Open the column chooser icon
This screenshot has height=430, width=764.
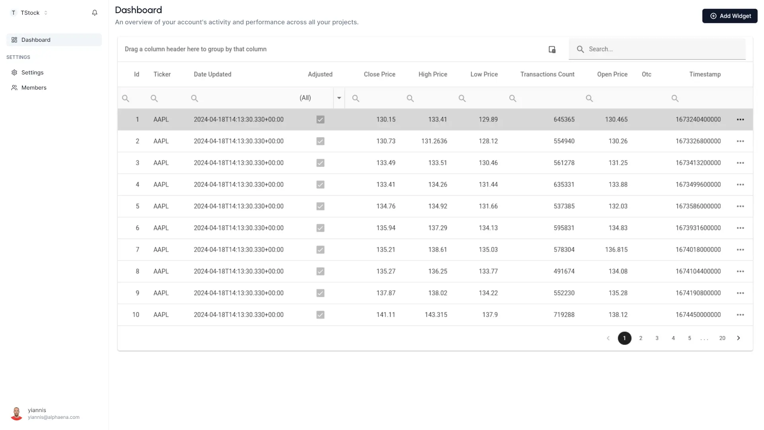click(x=552, y=49)
